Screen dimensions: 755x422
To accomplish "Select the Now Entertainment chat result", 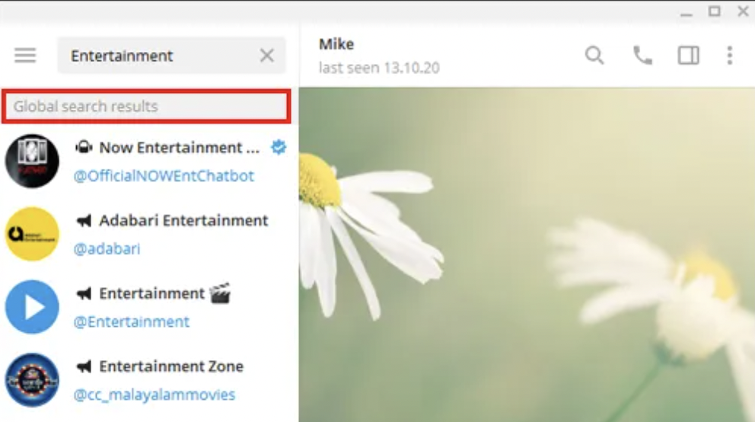I will pyautogui.click(x=149, y=161).
